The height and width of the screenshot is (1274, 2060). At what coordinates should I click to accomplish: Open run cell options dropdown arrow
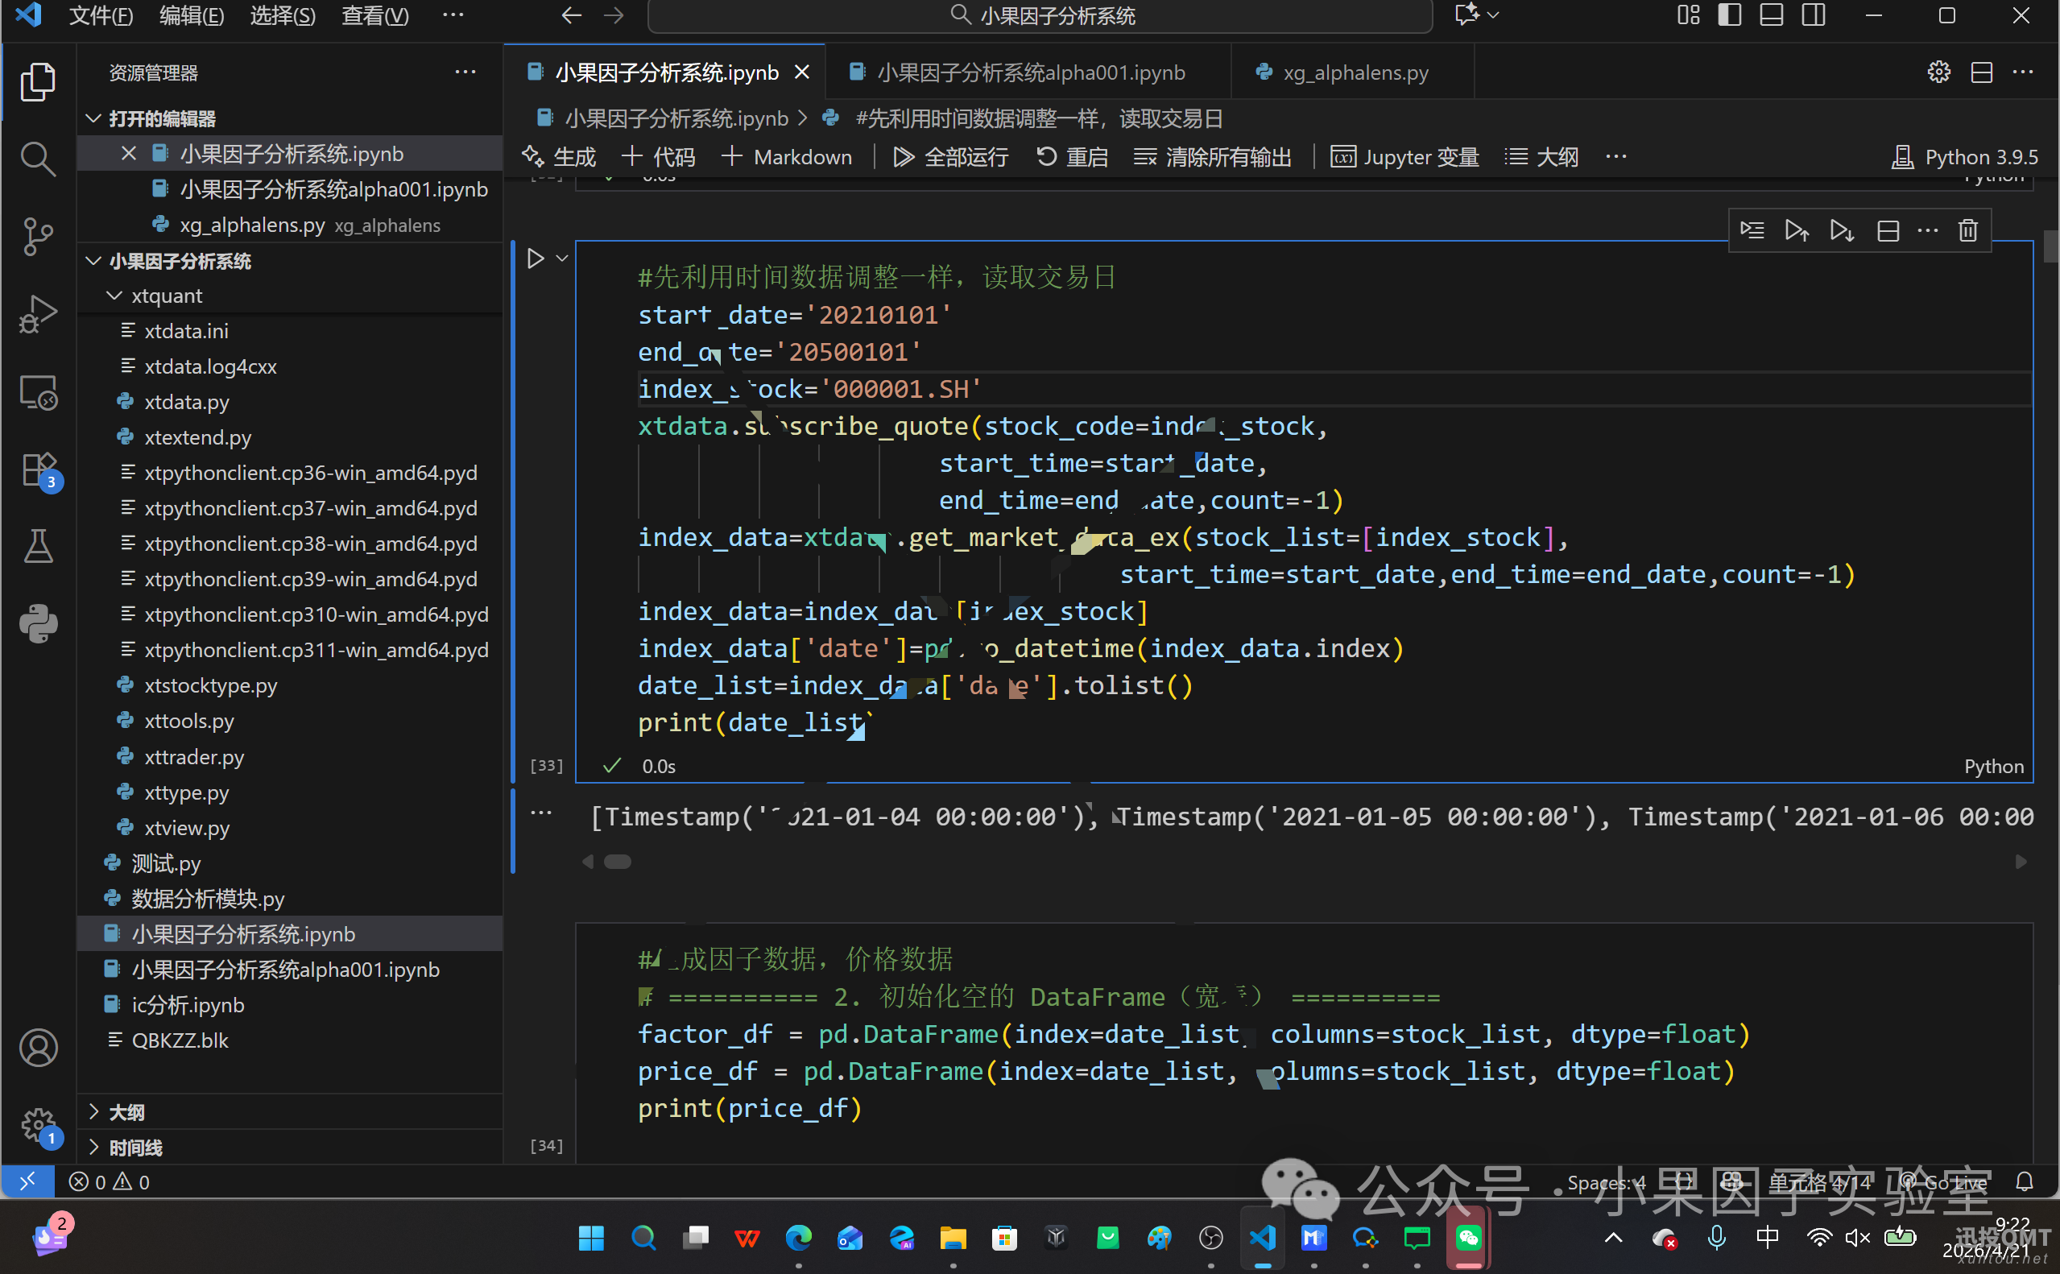(562, 258)
